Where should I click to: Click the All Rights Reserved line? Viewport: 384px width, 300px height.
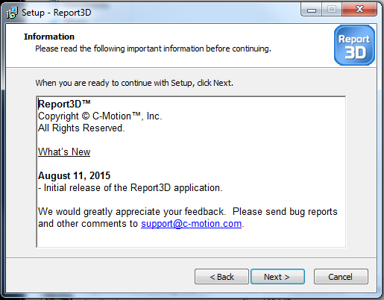[81, 128]
